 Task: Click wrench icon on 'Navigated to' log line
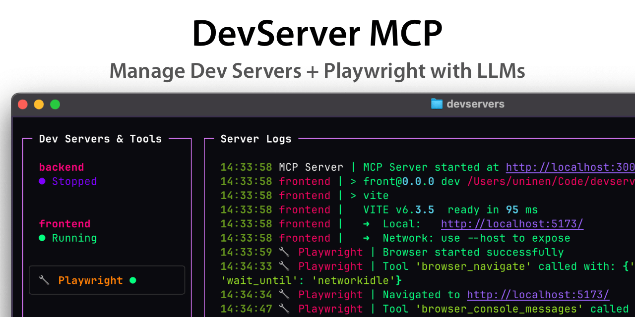(x=283, y=294)
